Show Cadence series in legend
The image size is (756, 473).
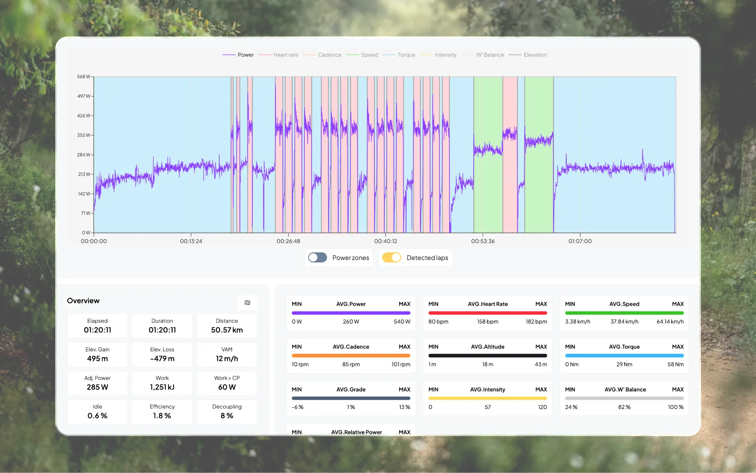pos(329,55)
